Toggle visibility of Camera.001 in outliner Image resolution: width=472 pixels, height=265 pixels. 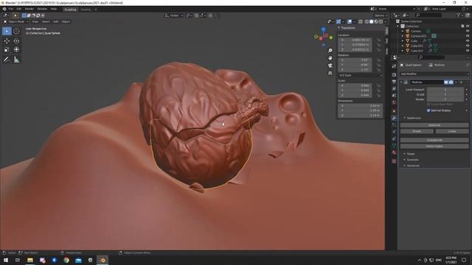pos(468,36)
